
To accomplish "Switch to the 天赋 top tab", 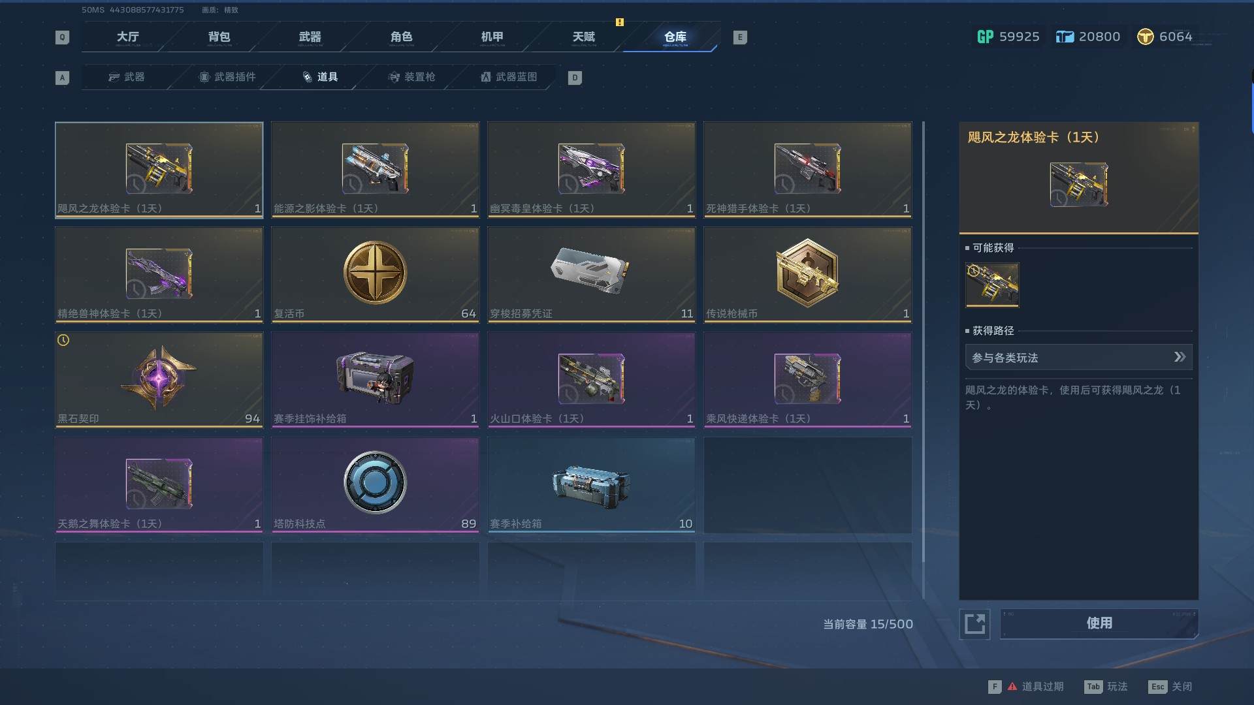I will coord(583,37).
